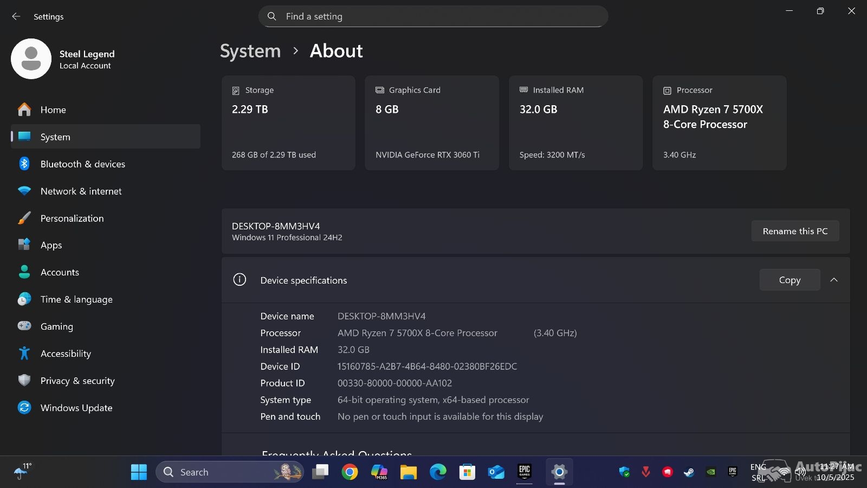
Task: Click the Personalization paintbrush icon
Action: (x=24, y=218)
